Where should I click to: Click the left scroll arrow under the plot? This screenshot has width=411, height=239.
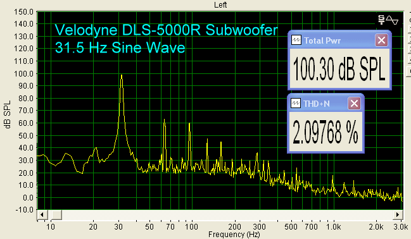tap(42, 215)
